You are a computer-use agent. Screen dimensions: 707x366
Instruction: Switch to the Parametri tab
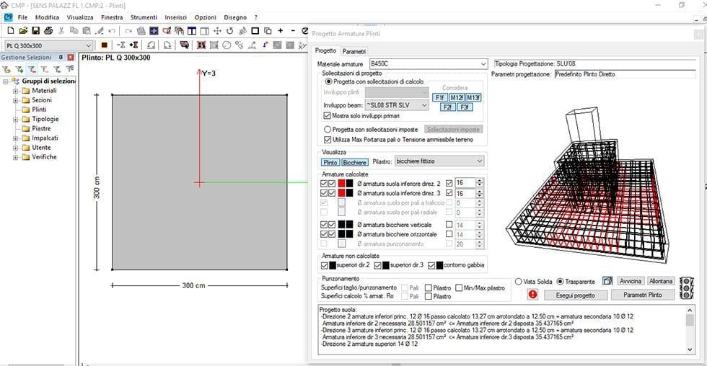tap(353, 51)
